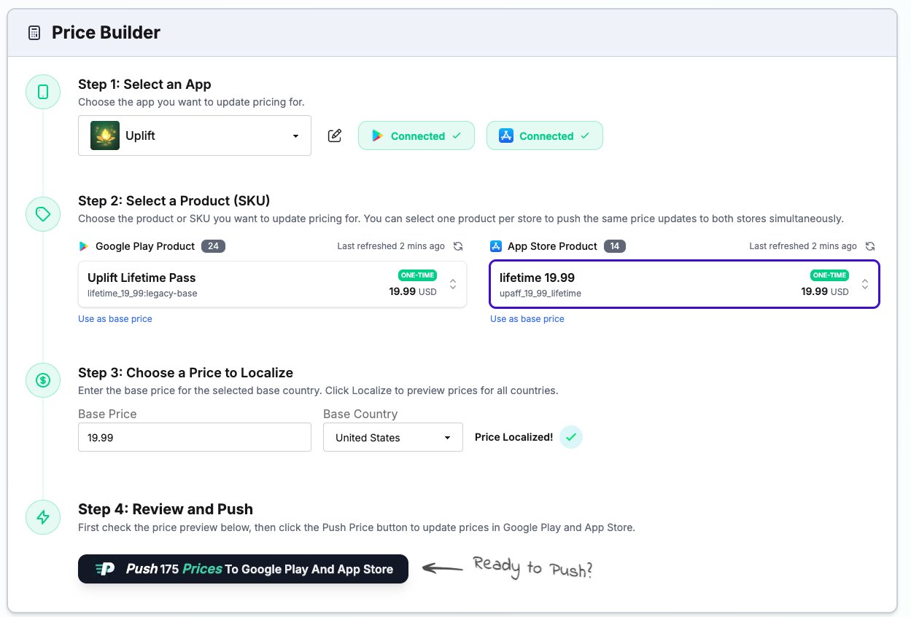Click the Step 3 dollar icon
This screenshot has height=617, width=911.
point(43,380)
